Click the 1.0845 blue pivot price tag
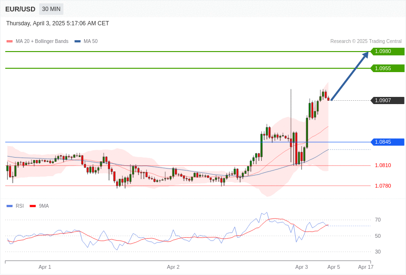 (x=387, y=142)
